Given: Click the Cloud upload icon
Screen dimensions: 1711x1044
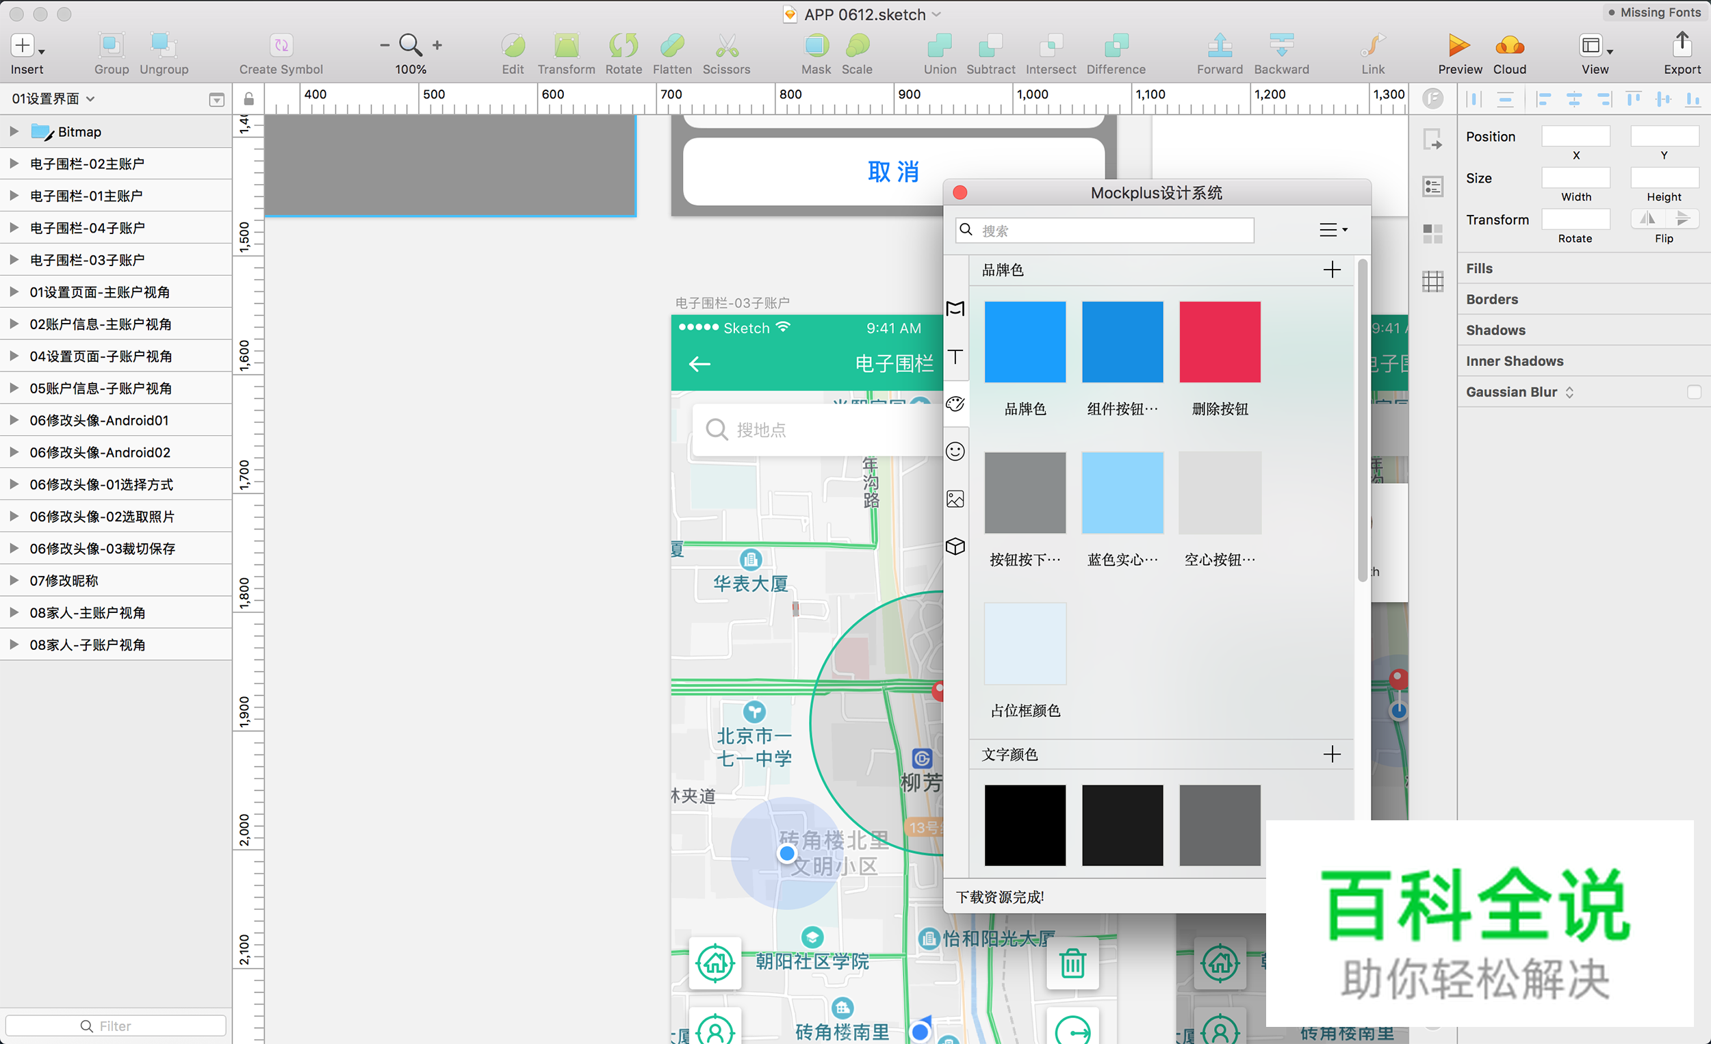Looking at the screenshot, I should tap(1509, 46).
